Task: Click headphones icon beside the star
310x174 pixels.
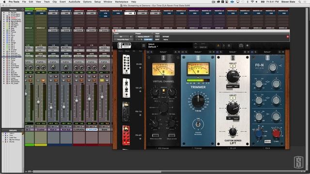Action: [x=241, y=45]
